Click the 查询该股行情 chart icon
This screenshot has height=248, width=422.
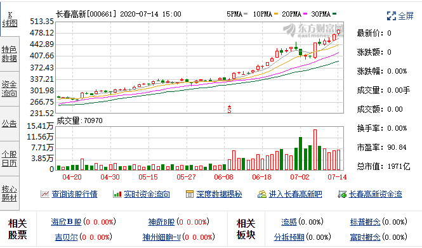(x=44, y=194)
